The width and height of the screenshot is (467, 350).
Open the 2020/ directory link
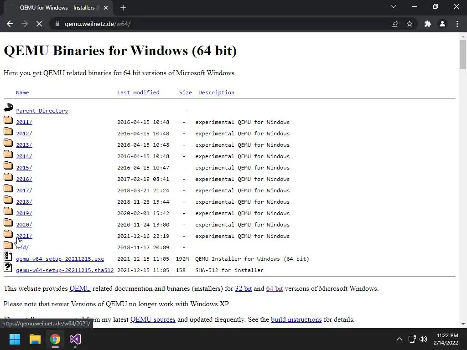click(x=24, y=225)
